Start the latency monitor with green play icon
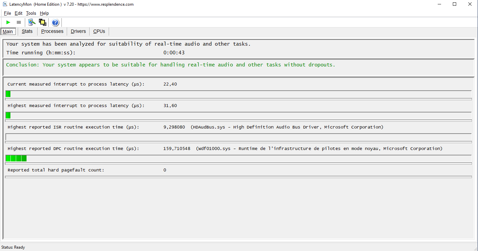478x251 pixels. tap(8, 22)
